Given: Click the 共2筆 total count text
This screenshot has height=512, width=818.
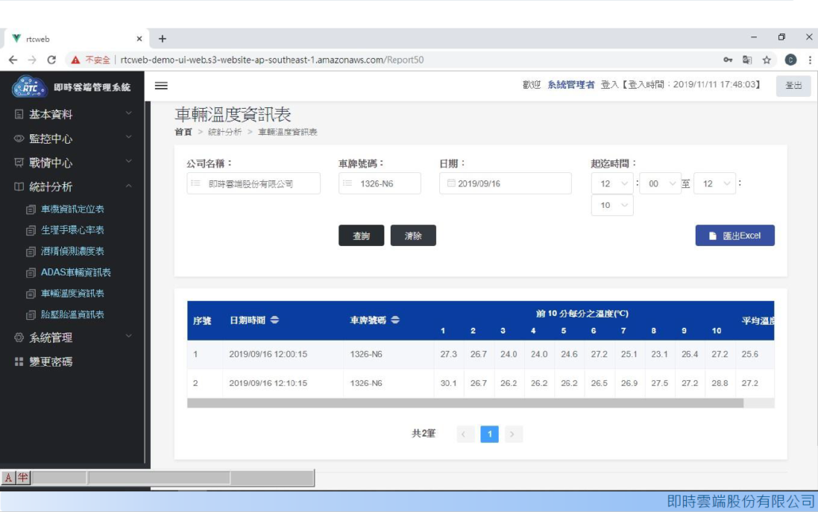Looking at the screenshot, I should (423, 433).
